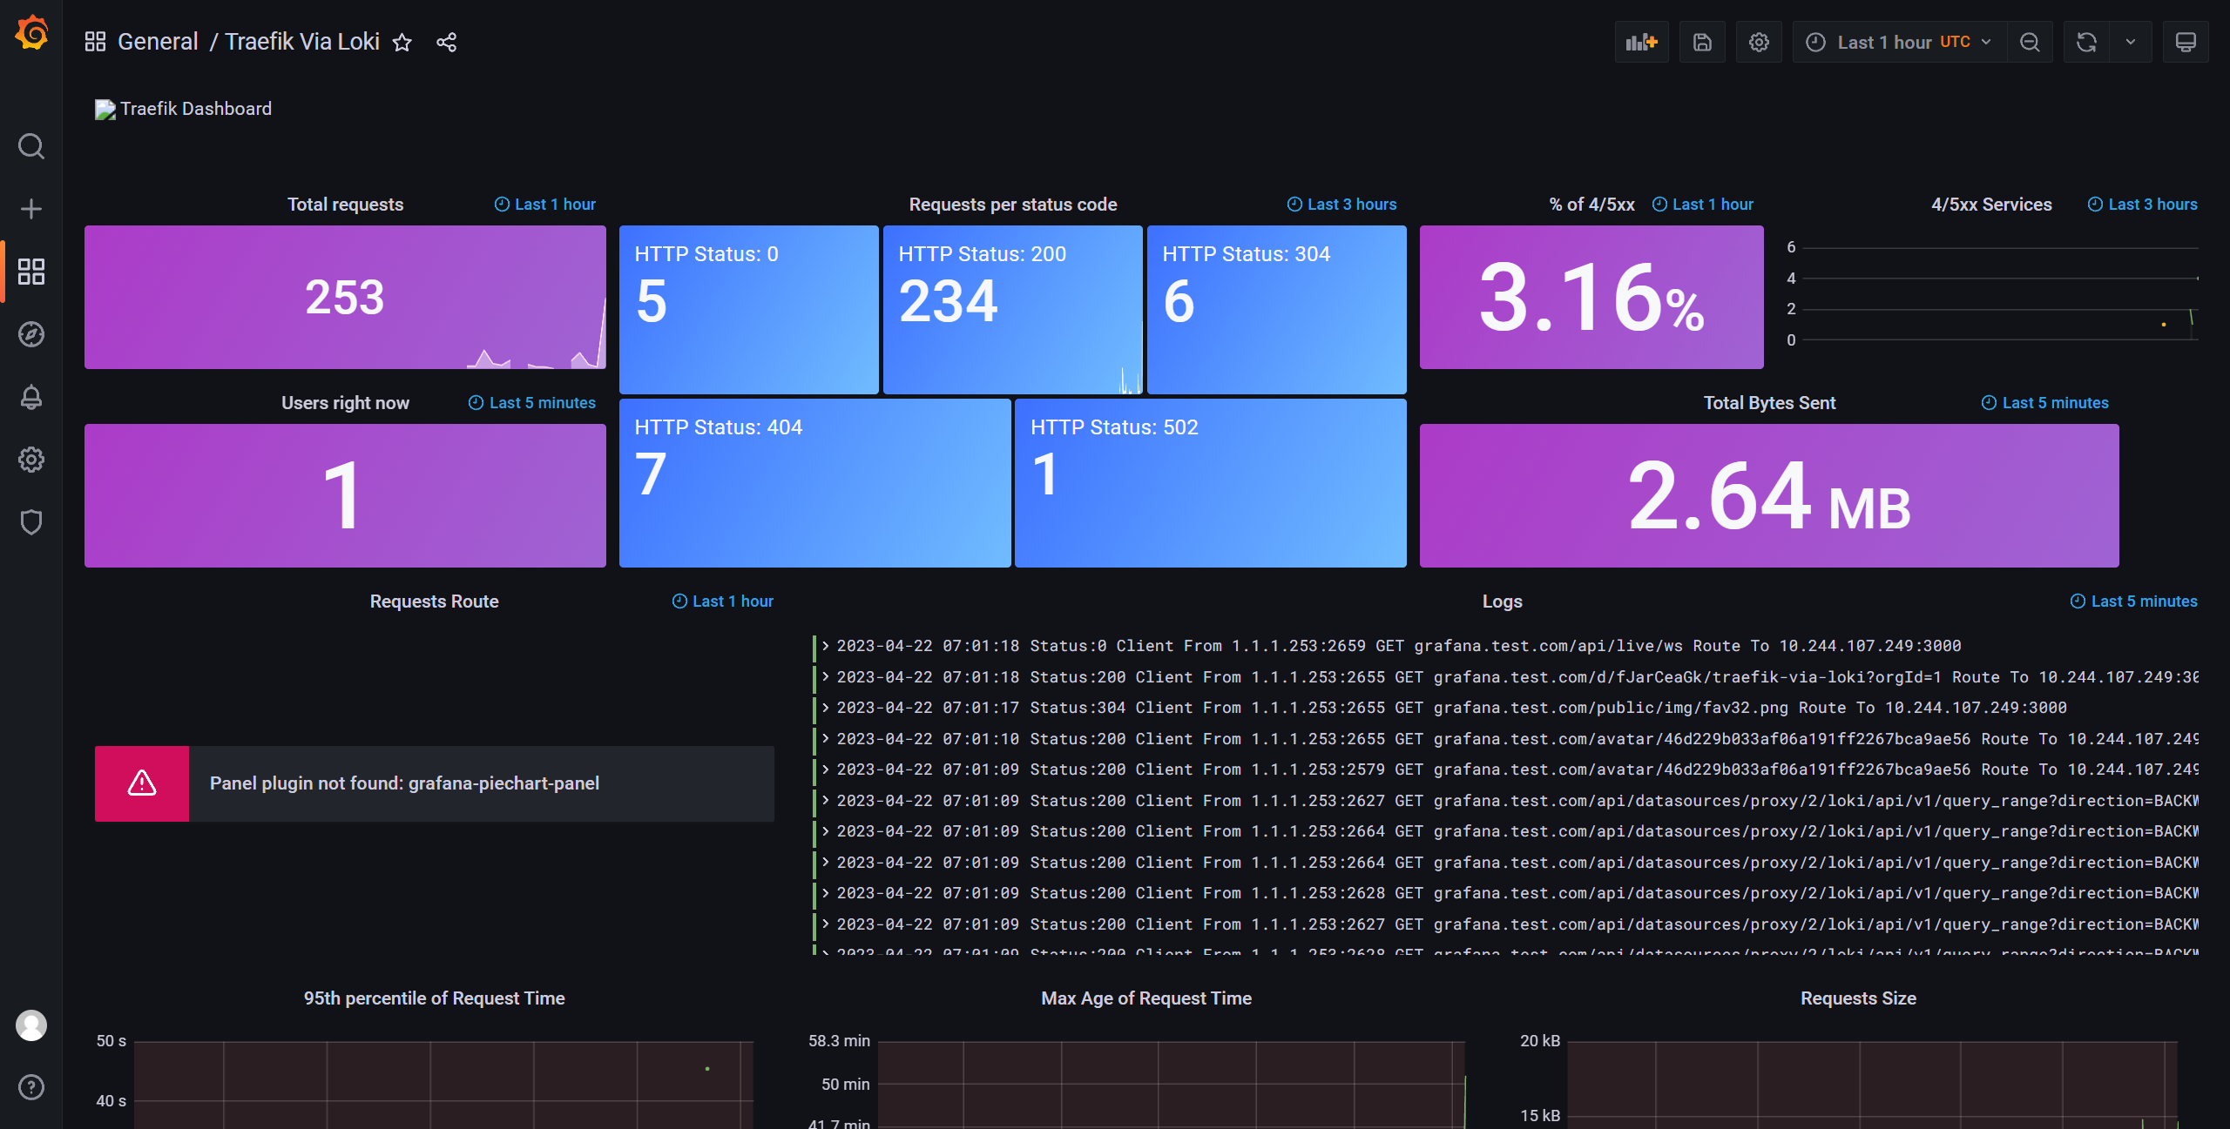Click the Add panel icon
The height and width of the screenshot is (1129, 2230).
tap(1641, 42)
